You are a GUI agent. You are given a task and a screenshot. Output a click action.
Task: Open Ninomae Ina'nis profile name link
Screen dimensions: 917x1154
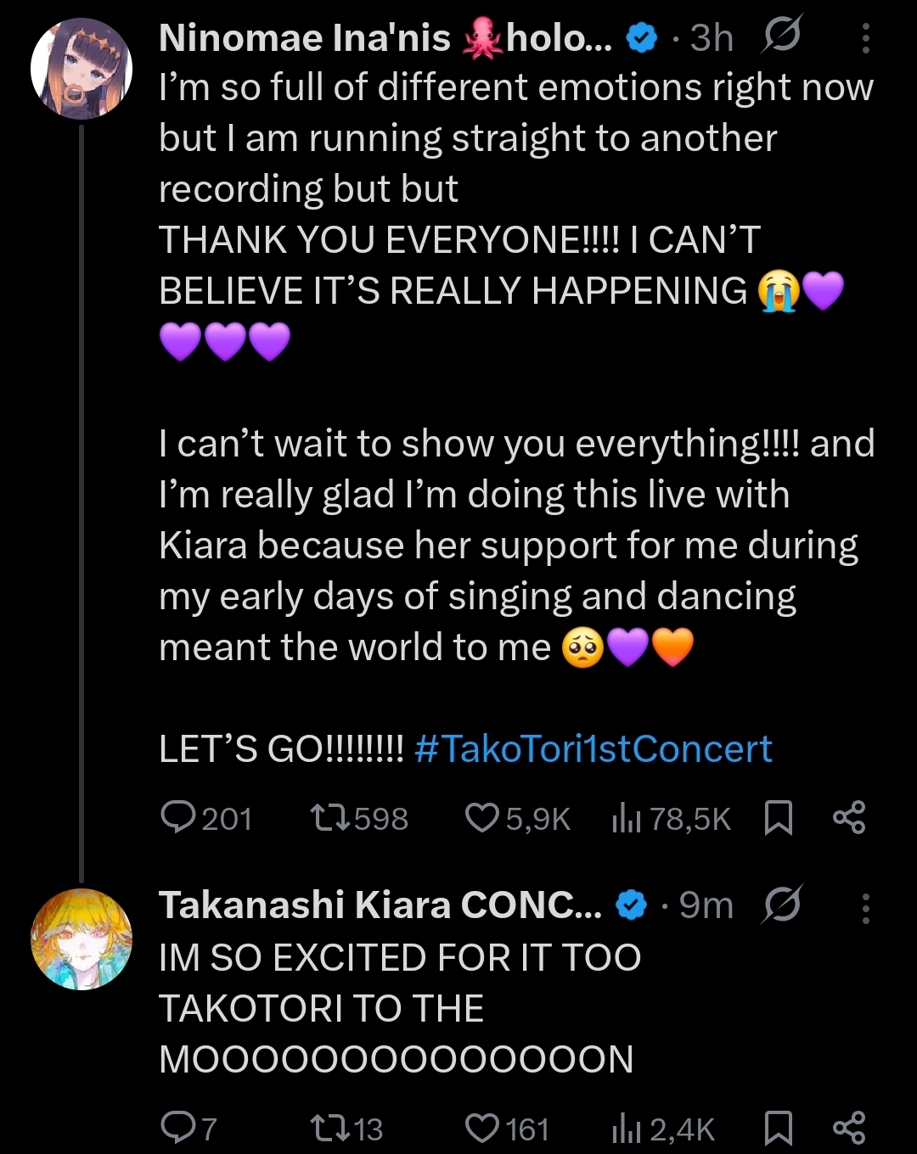pyautogui.click(x=304, y=38)
